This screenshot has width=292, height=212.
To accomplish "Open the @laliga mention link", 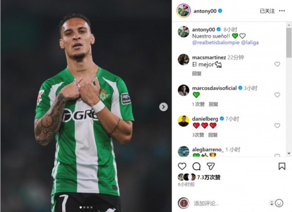I will coord(250,43).
